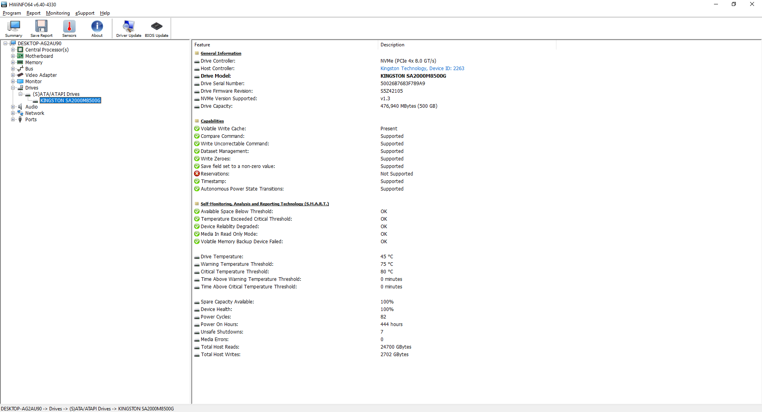This screenshot has width=762, height=412.
Task: Collapse the DESKTOP-AG2AU90 root node
Action: tap(6, 44)
